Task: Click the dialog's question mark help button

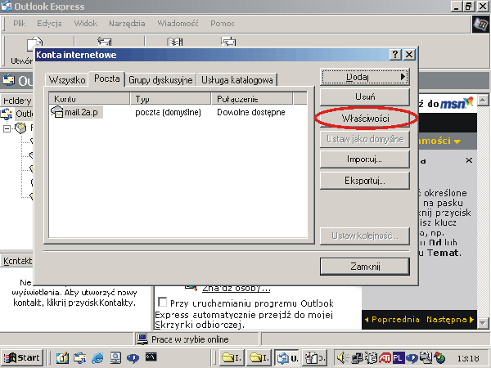Action: tap(395, 55)
